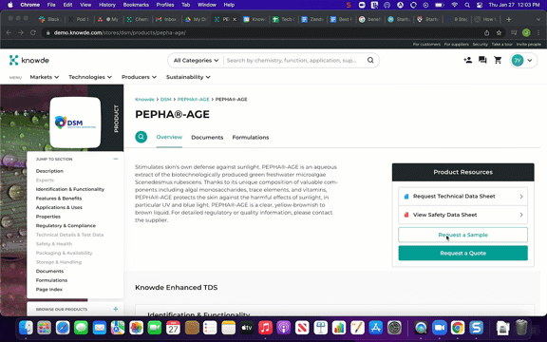Click the teal search circle beside Overview
The image size is (547, 342).
[x=141, y=137]
